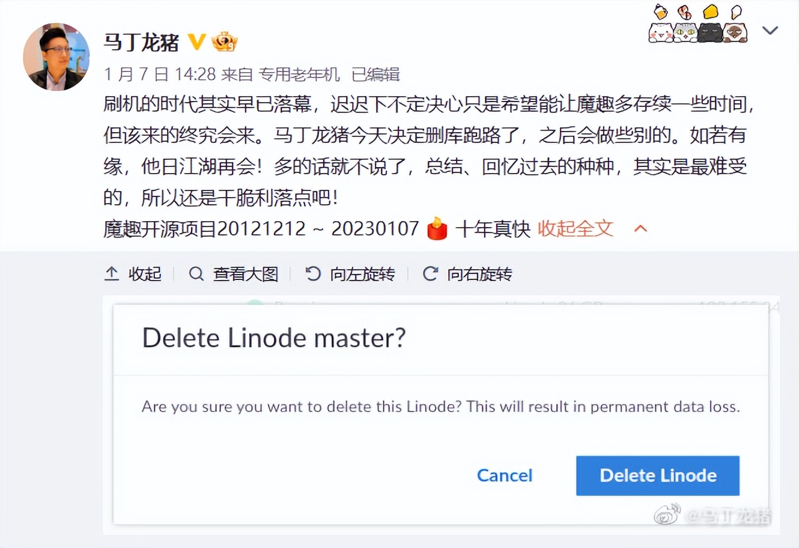Image resolution: width=799 pixels, height=548 pixels.
Task: Click the blue Delete Linode button
Action: point(657,475)
